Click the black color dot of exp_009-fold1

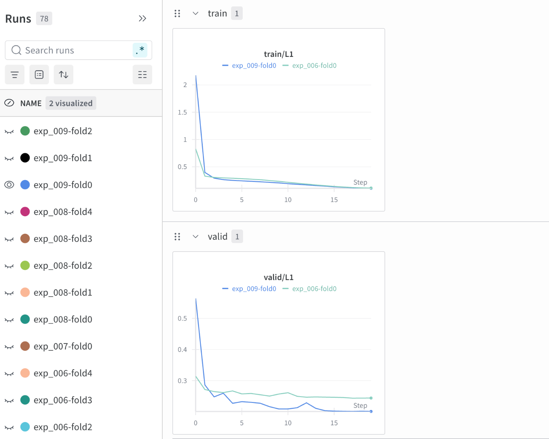pos(25,158)
